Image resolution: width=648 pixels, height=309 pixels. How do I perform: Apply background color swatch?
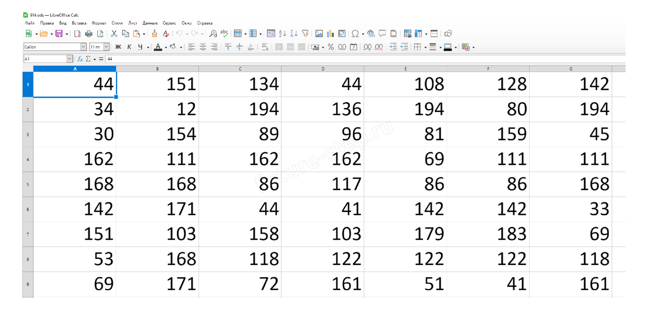(173, 47)
